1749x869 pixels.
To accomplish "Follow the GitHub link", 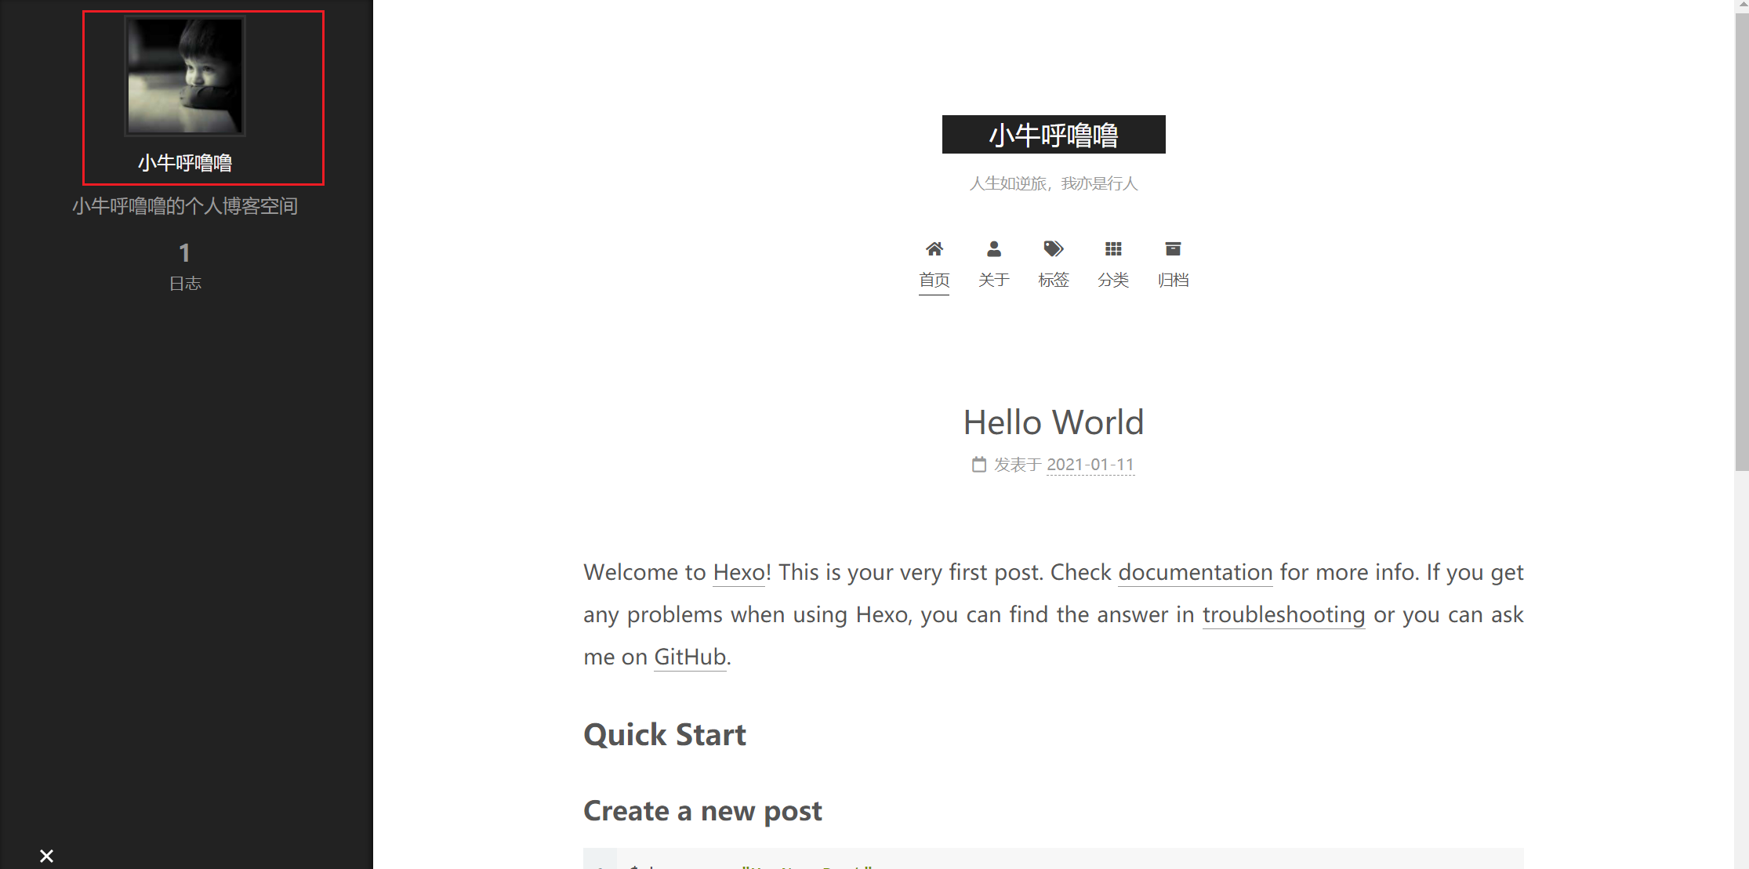I will pyautogui.click(x=690, y=657).
